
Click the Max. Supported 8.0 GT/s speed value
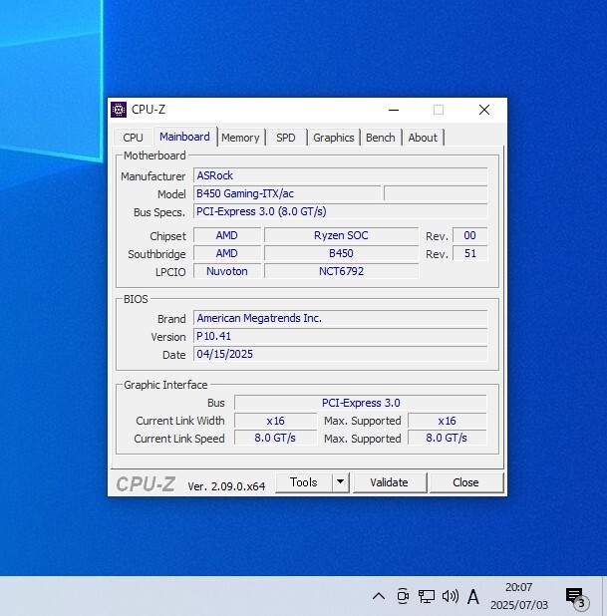(x=448, y=438)
